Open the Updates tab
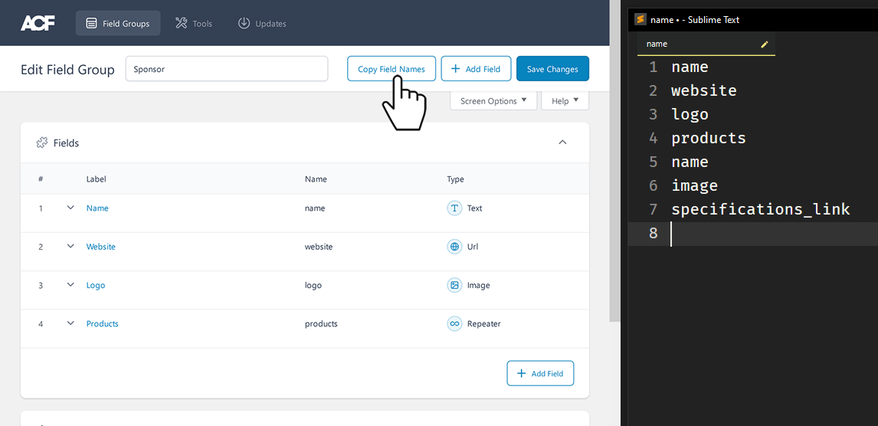 (x=262, y=24)
